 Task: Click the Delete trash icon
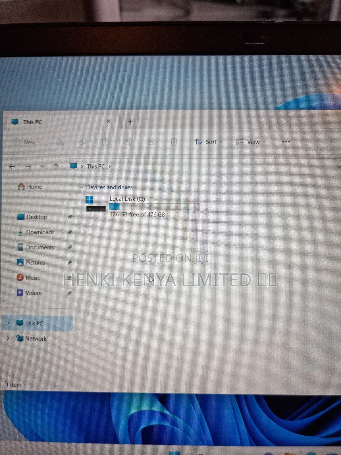coord(174,142)
